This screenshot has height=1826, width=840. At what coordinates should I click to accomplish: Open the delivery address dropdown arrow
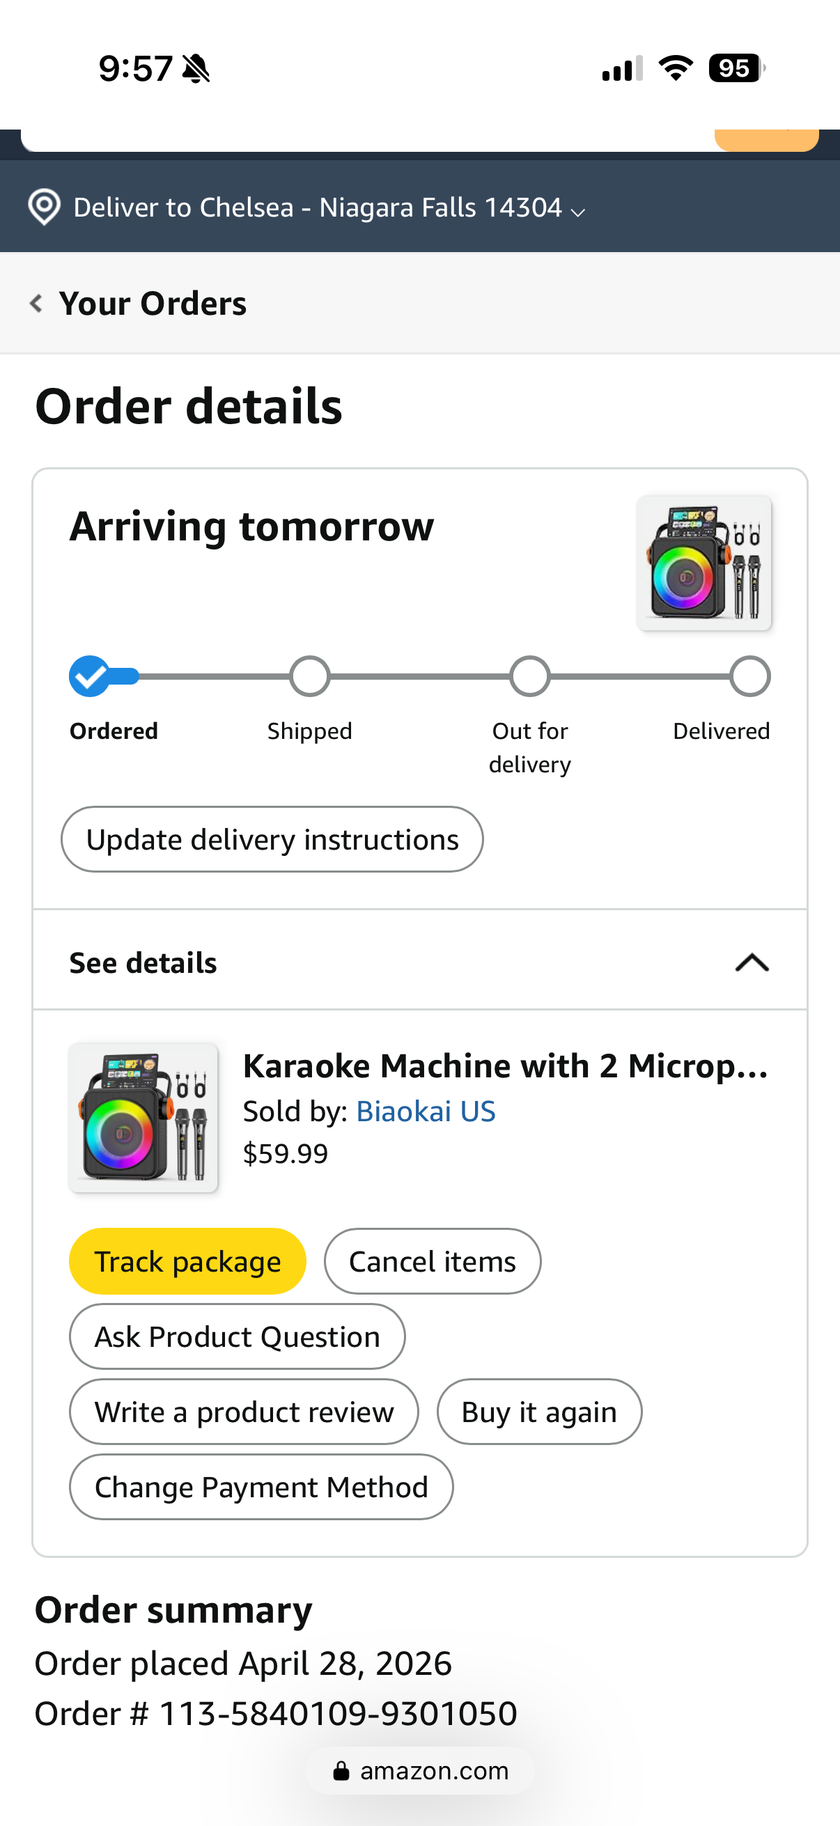[578, 211]
